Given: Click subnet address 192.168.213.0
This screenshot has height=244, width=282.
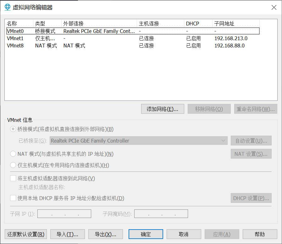Looking at the screenshot, I should 231,38.
